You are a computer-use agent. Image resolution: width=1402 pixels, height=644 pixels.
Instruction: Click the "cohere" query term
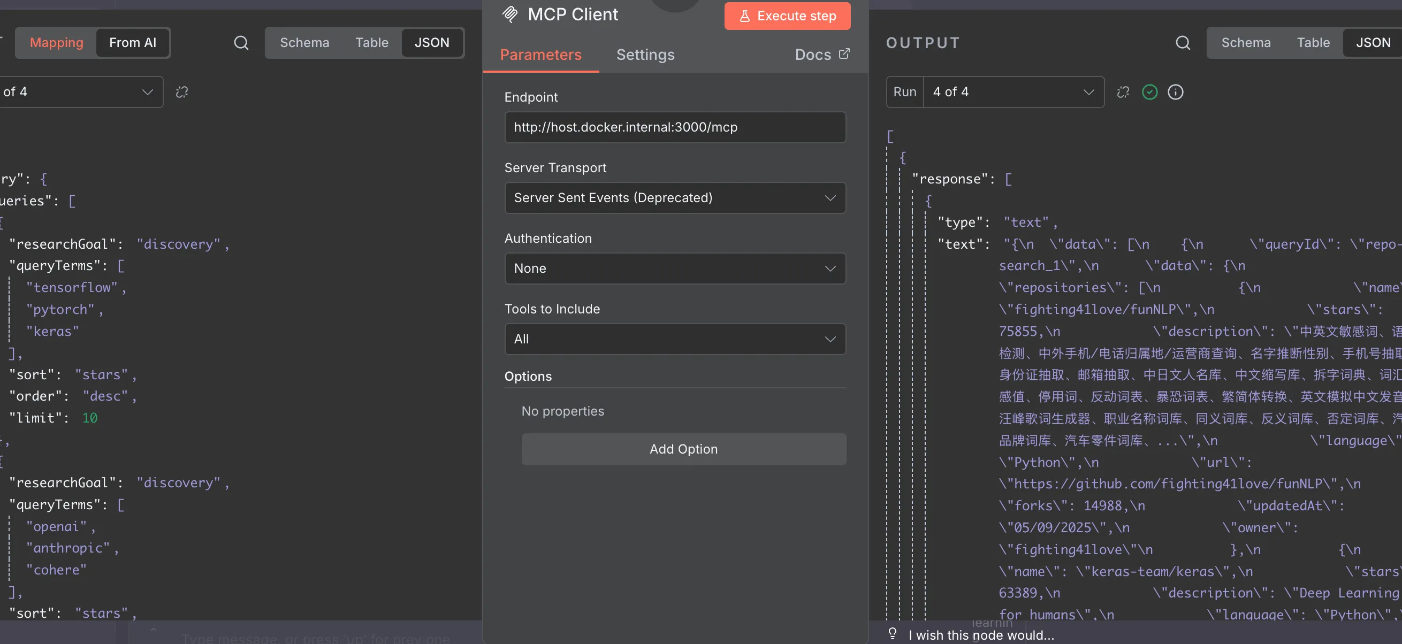pos(57,570)
